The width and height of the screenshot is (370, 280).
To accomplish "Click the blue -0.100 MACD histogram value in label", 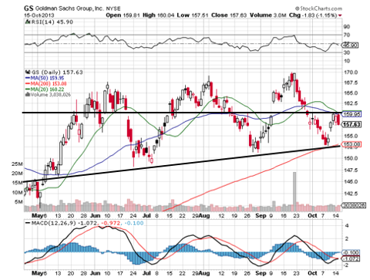I will coord(134,223).
